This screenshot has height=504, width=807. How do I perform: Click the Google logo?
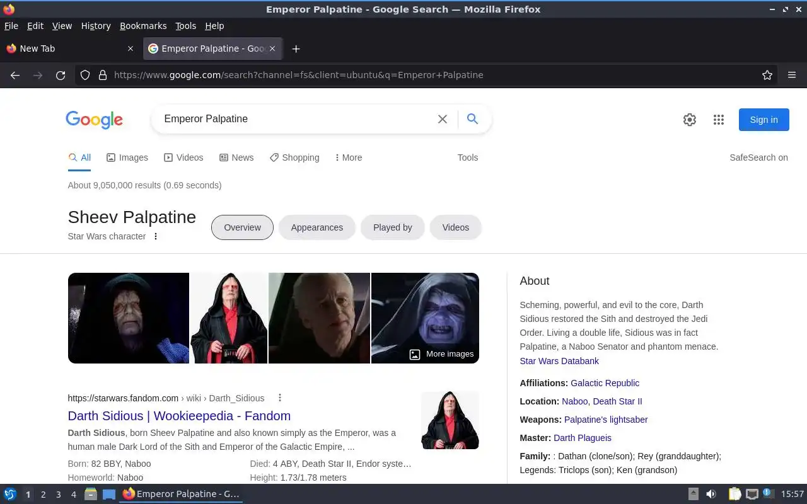coord(95,120)
